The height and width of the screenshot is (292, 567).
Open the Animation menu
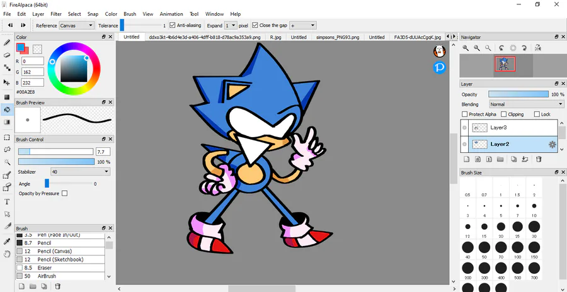[171, 14]
